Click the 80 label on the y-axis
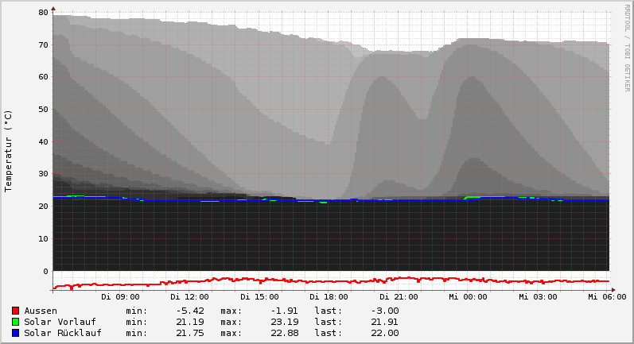 pos(43,13)
